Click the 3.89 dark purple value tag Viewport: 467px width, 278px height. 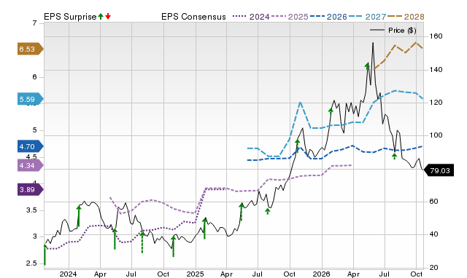tap(31, 189)
